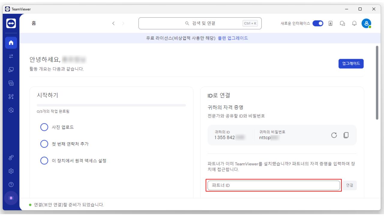The height and width of the screenshot is (216, 384).
Task: Click the back navigation chevron
Action: 113,23
